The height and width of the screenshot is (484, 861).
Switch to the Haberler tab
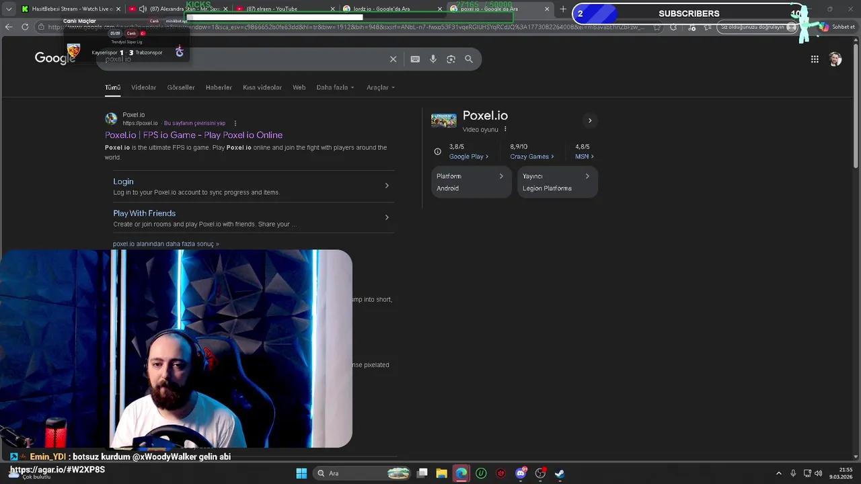coord(219,87)
